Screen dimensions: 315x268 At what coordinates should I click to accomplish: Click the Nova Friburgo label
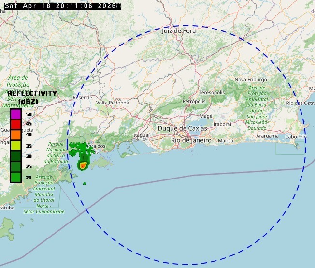coord(251,80)
